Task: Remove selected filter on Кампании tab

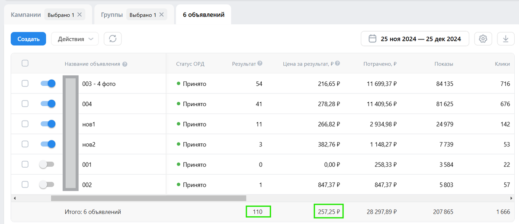Action: pos(80,15)
